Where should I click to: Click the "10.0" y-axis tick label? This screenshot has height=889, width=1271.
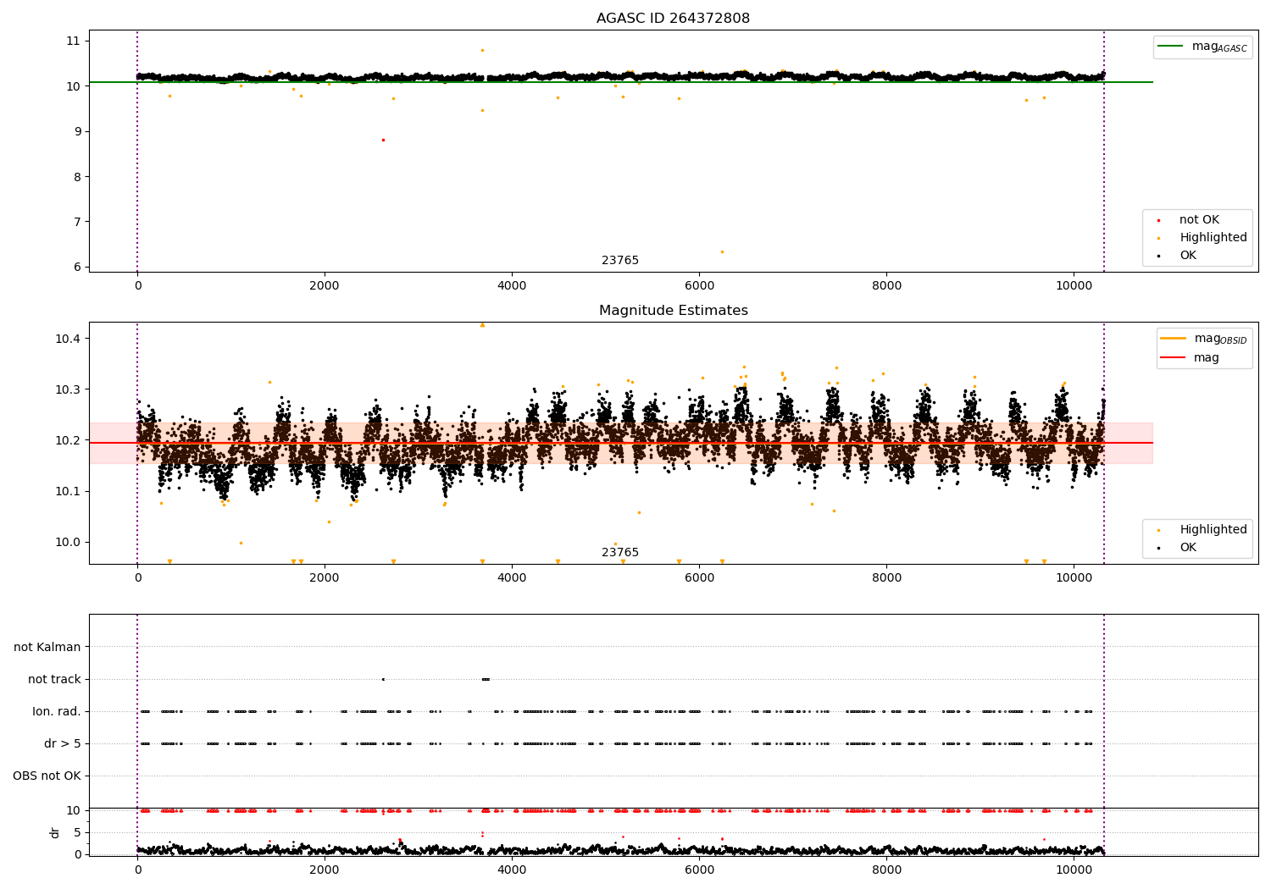(x=68, y=542)
